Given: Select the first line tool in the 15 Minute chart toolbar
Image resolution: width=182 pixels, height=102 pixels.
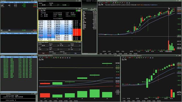Looking at the screenshot, I should coord(123,58).
